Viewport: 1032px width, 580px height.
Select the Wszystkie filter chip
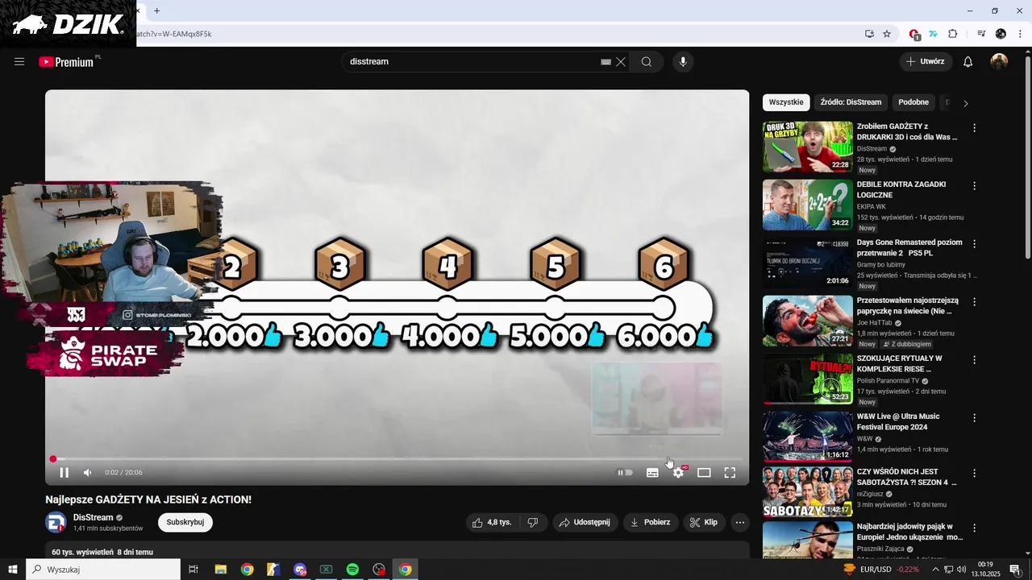tap(786, 102)
